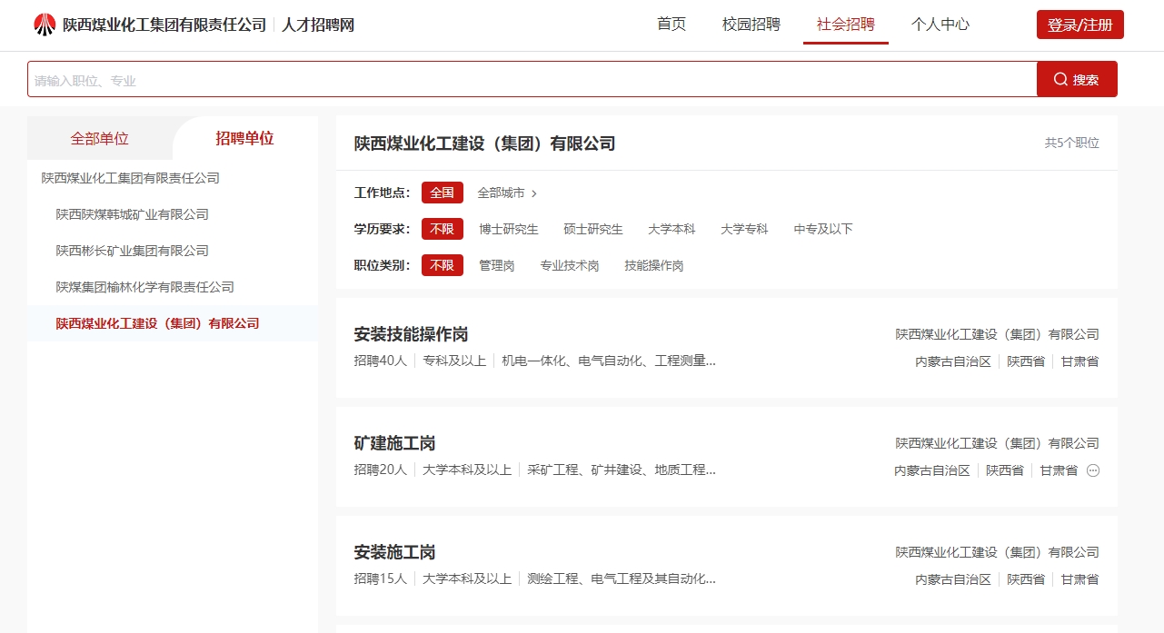Image resolution: width=1164 pixels, height=633 pixels.
Task: Enable the 技能操作岗 category filter
Action: (653, 265)
